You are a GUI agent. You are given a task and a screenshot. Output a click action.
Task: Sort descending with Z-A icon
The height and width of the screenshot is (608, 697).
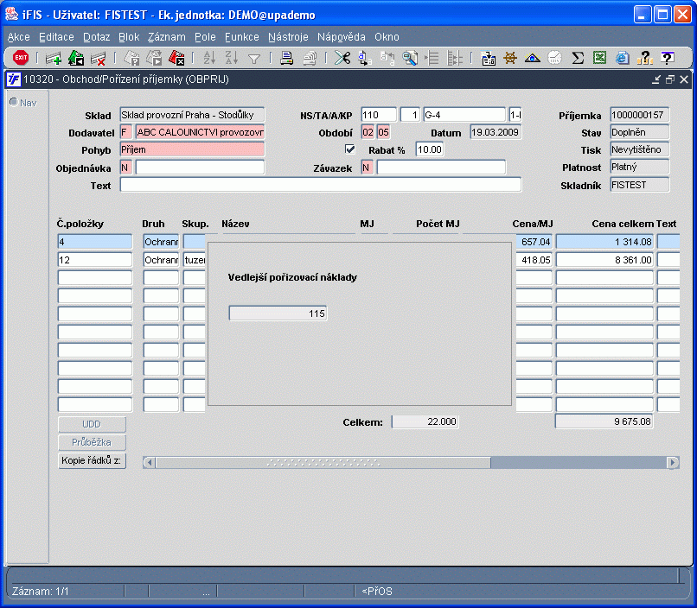232,58
